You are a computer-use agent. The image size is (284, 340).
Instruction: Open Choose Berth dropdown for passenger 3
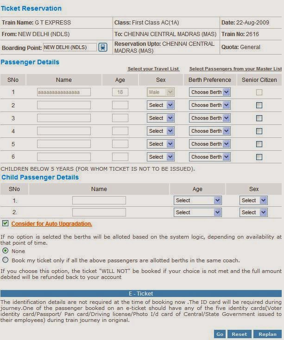210,118
